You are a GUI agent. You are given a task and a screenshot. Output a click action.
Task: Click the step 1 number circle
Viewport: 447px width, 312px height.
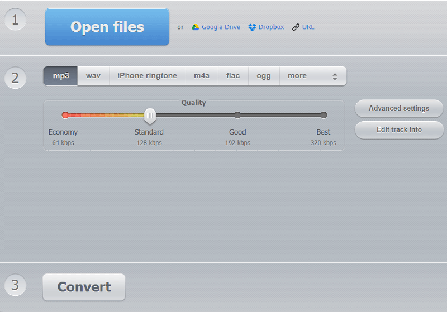pyautogui.click(x=15, y=20)
